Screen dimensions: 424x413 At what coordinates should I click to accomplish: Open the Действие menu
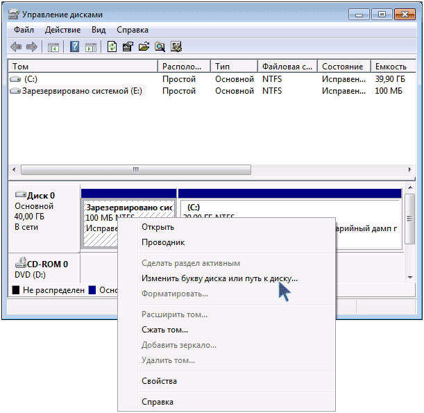(x=63, y=31)
